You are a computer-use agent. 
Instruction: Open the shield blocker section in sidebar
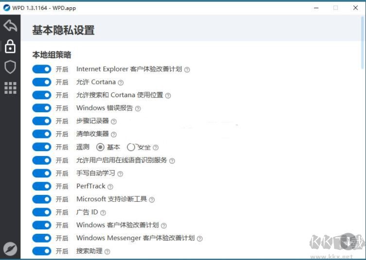(x=10, y=67)
